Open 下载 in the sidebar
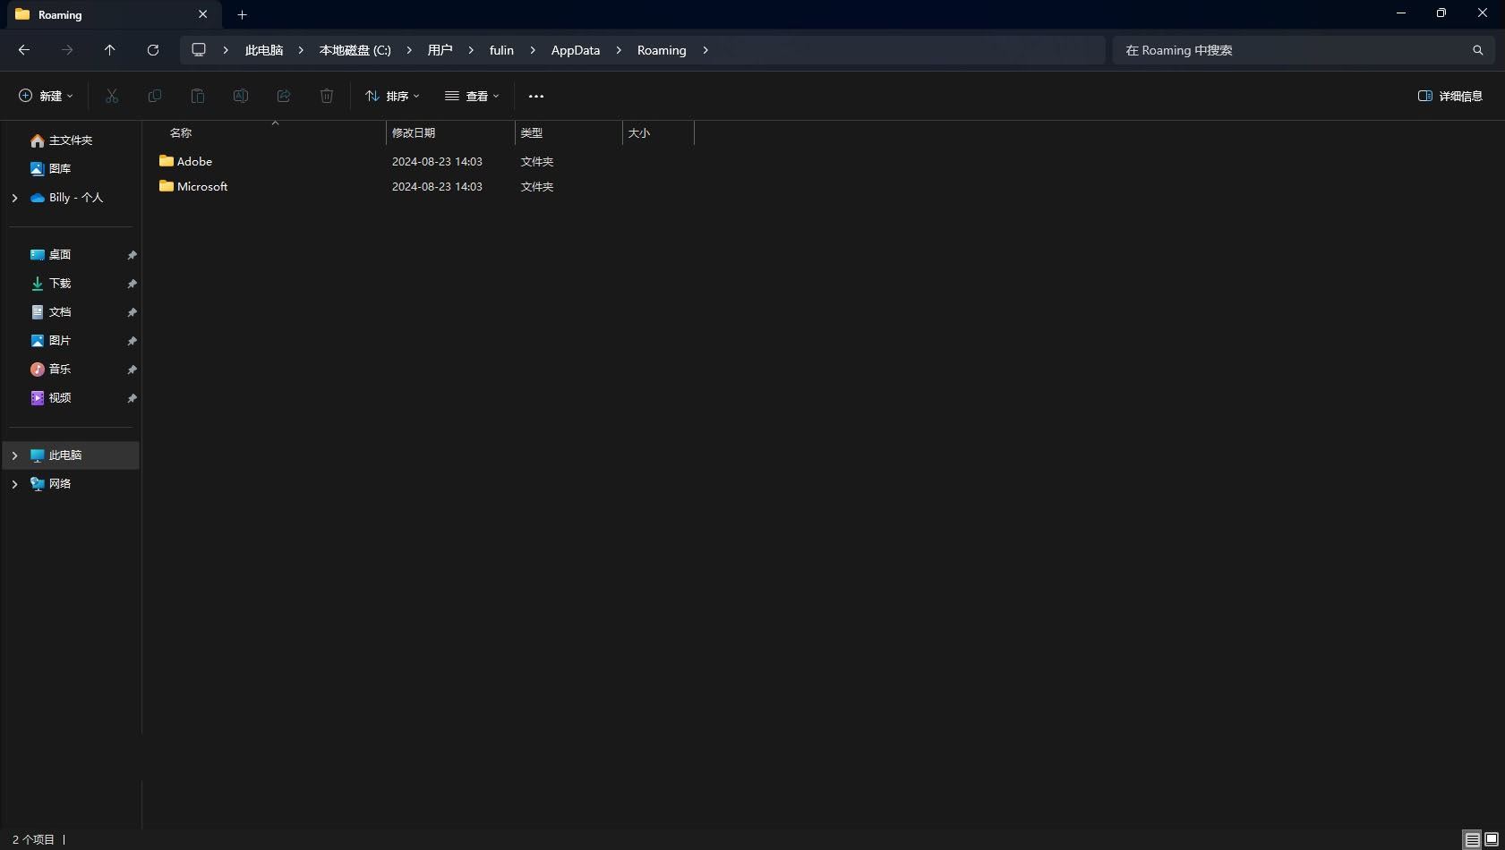The width and height of the screenshot is (1505, 850). [59, 284]
